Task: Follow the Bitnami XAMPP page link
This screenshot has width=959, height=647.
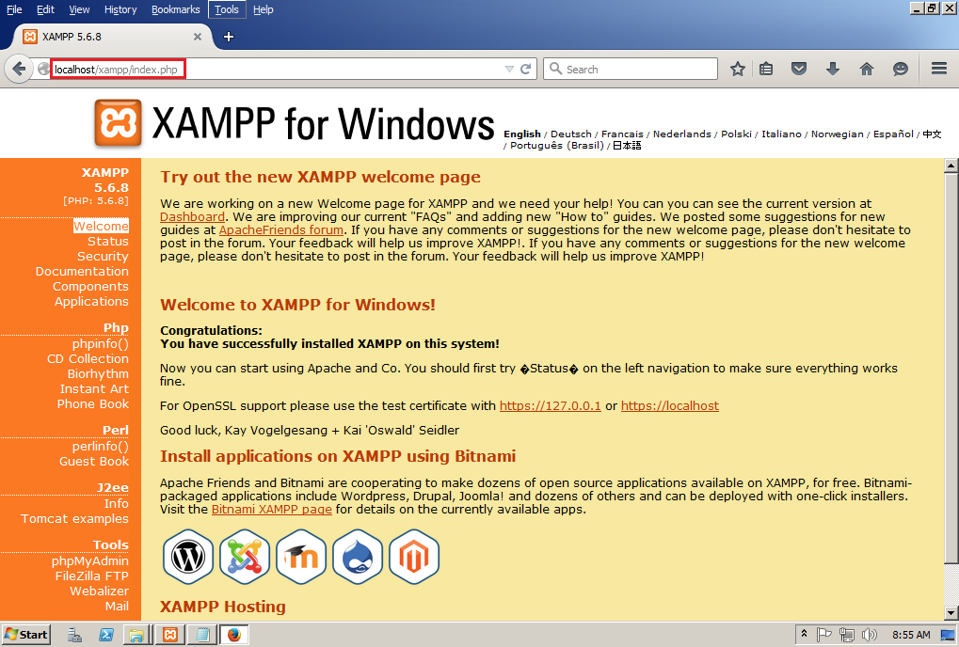Action: coord(271,510)
